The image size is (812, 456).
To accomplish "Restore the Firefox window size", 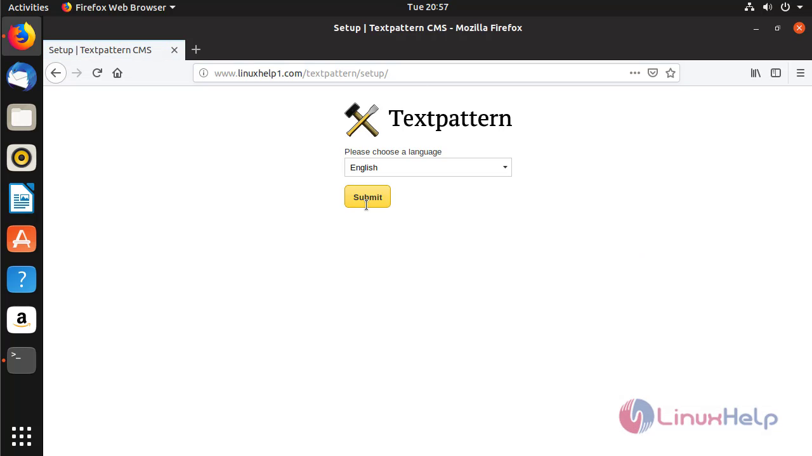I will click(x=777, y=28).
